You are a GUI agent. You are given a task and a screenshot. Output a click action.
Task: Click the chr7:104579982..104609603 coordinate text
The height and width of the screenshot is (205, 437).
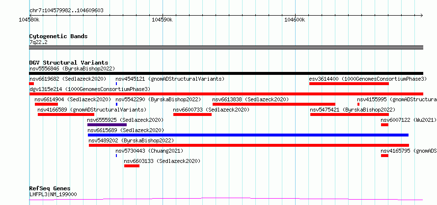click(x=66, y=11)
